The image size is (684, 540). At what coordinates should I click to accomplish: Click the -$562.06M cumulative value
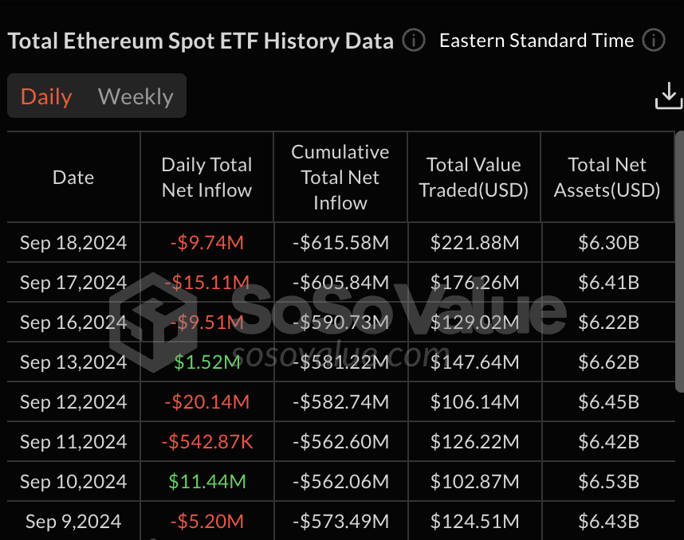(340, 482)
